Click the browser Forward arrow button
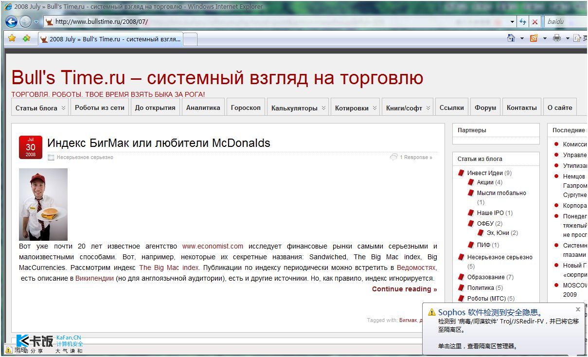Image resolution: width=588 pixels, height=357 pixels. click(x=25, y=21)
